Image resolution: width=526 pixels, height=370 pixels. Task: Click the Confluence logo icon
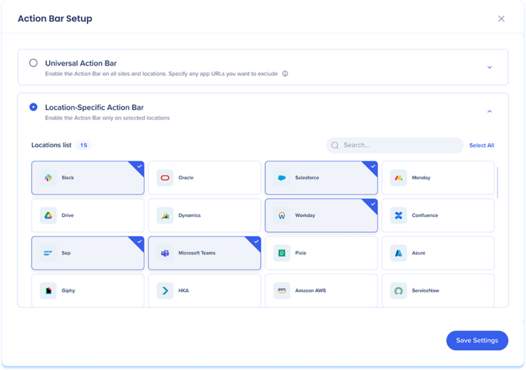[398, 215]
